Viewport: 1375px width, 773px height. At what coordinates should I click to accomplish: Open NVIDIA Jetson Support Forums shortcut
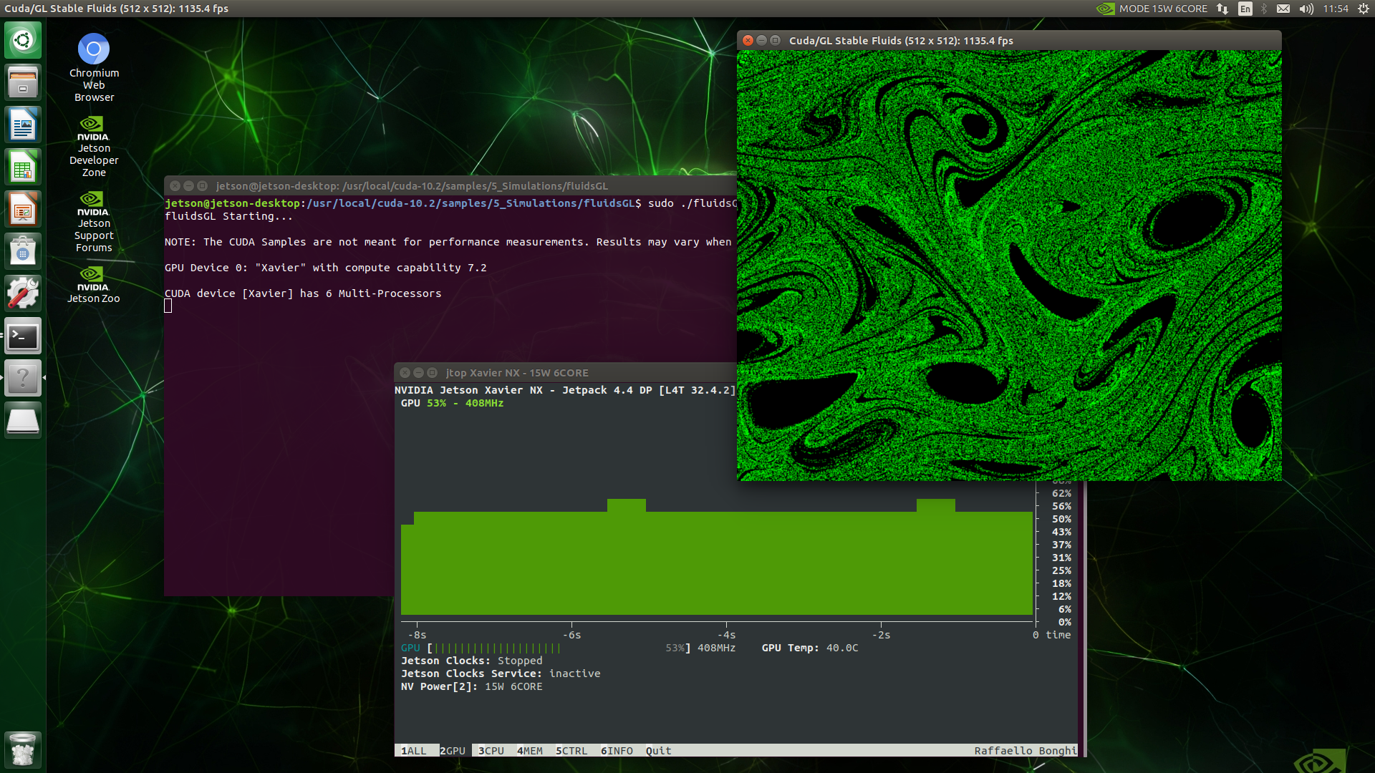94,222
